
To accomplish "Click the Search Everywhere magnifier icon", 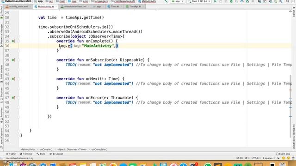I will 288,1.
